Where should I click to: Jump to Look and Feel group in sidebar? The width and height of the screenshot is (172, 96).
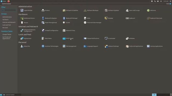pyautogui.click(x=6, y=25)
